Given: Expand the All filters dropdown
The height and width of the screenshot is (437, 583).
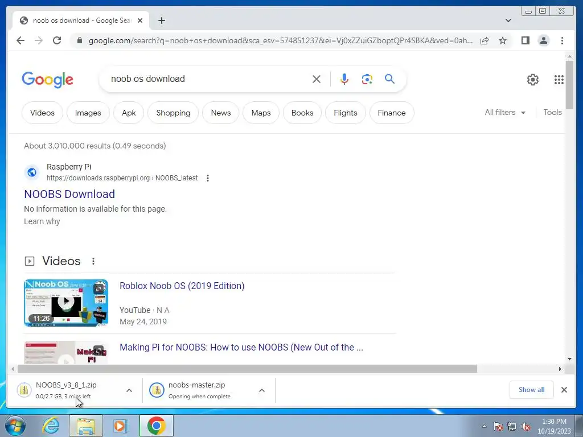Looking at the screenshot, I should (505, 112).
